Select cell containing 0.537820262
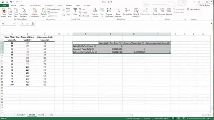Screen dimensions: 214x120 [134, 52]
